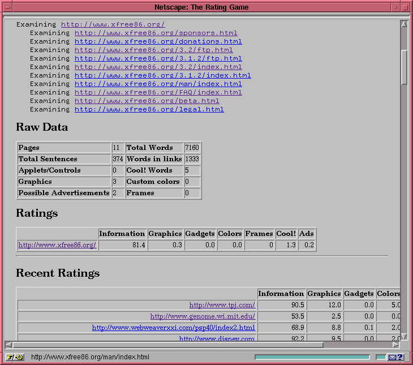The image size is (413, 365).
Task: Click the vertical scrollbar thumb
Action: tap(404, 67)
